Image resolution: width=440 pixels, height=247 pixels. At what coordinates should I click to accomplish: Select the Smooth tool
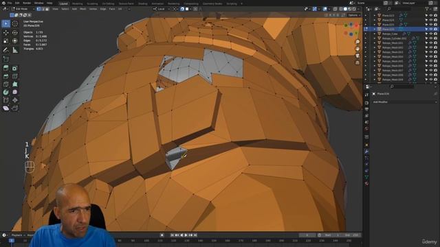15,92
